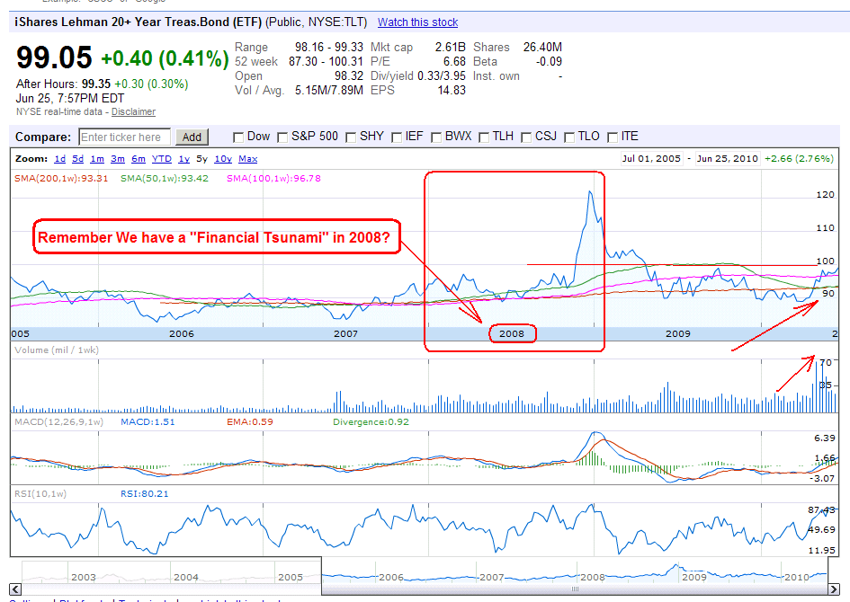This screenshot has height=602, width=850.
Task: Click the 2006 label on price chart axis
Action: (182, 333)
